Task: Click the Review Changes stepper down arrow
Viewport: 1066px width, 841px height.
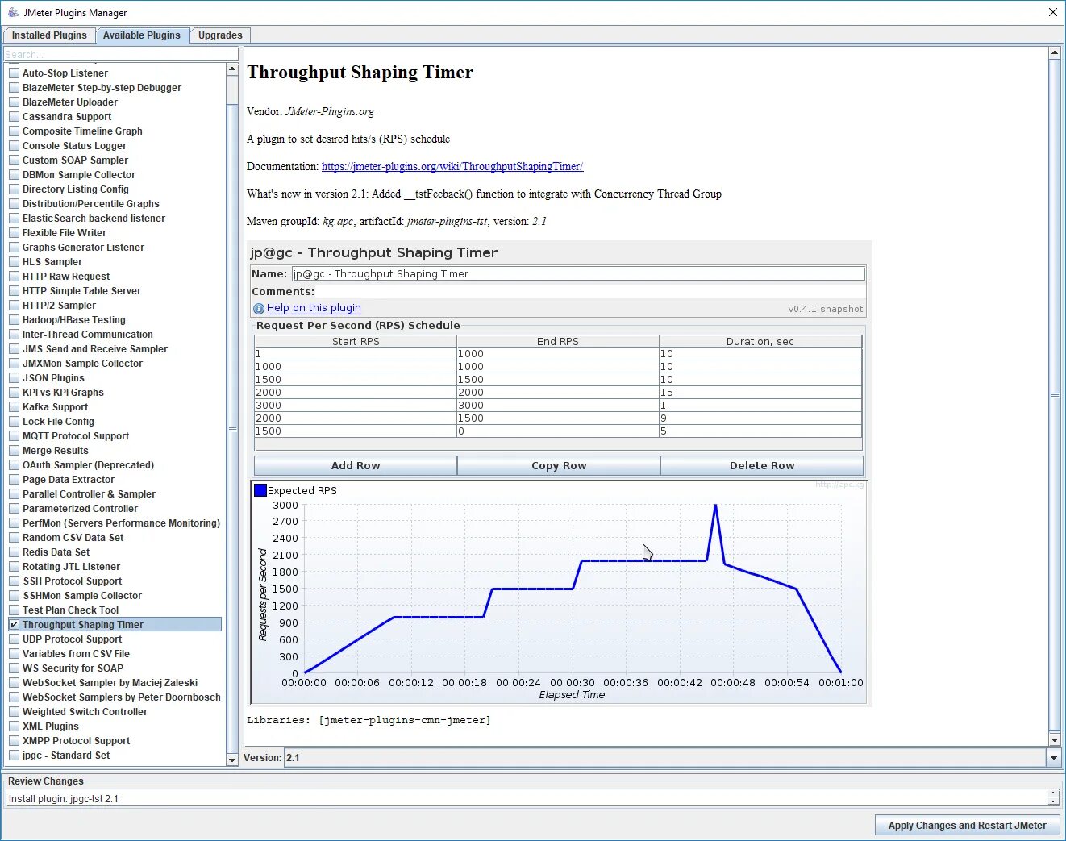Action: (x=1053, y=802)
